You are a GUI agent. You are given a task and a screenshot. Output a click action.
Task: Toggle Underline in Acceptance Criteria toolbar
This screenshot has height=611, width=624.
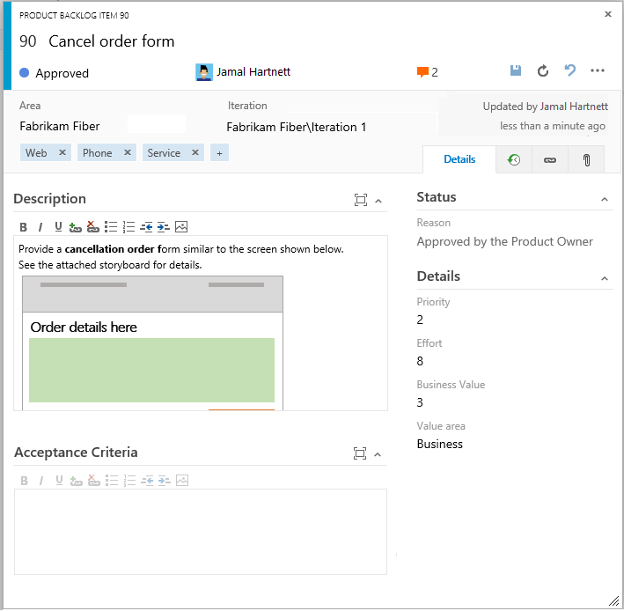(x=59, y=481)
